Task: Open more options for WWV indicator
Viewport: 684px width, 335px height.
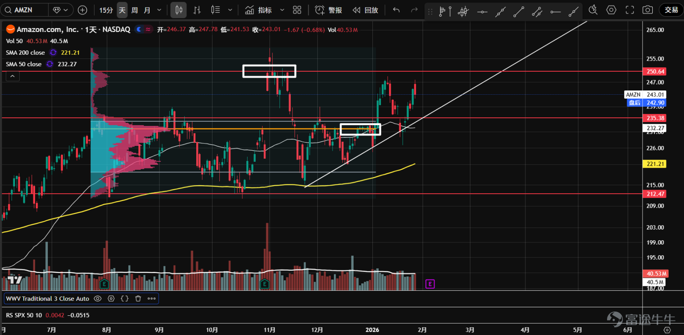Action: 152,299
